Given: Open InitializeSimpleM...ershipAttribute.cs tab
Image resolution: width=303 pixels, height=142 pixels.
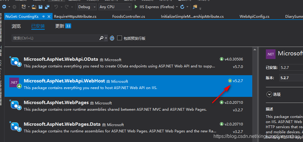Looking at the screenshot, I should [x=192, y=17].
